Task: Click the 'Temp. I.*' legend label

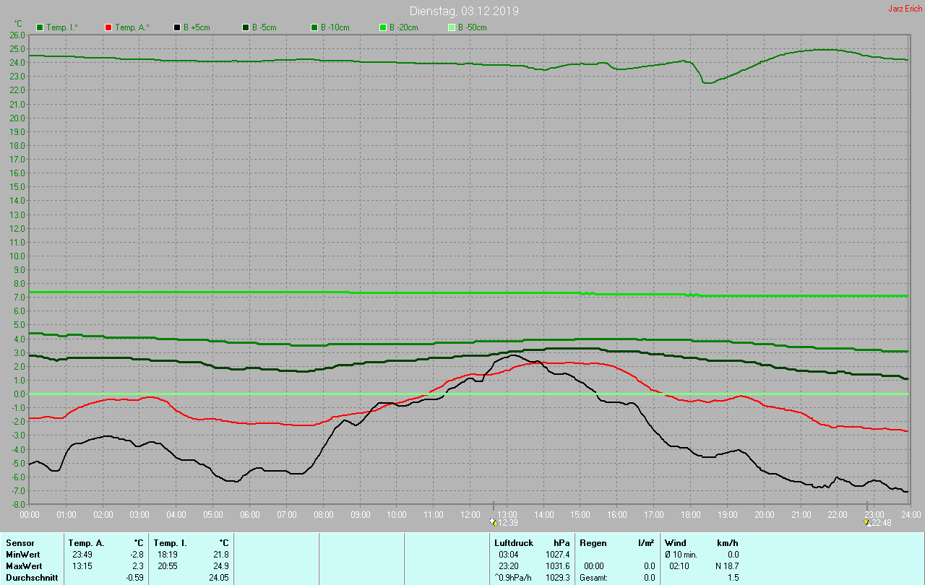Action: [64, 27]
